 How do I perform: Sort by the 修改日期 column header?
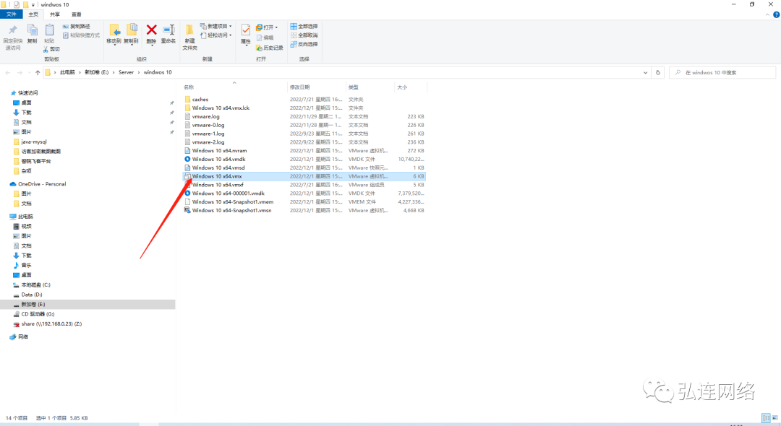coord(300,87)
